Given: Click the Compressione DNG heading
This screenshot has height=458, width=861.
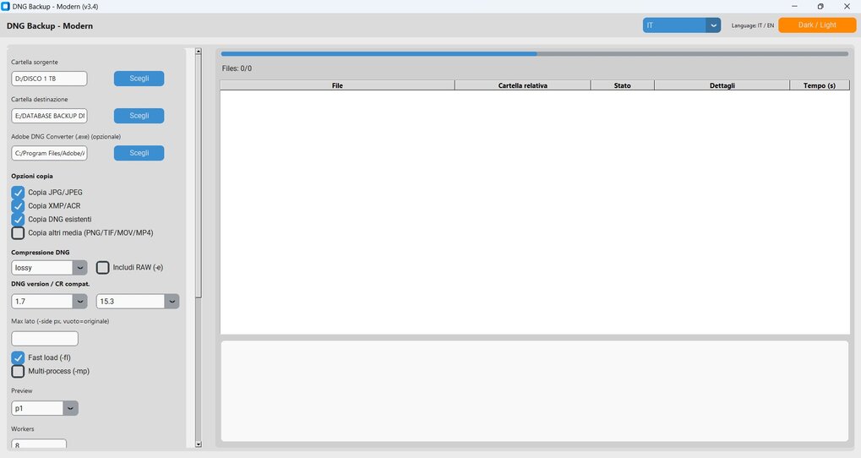Looking at the screenshot, I should tap(40, 253).
